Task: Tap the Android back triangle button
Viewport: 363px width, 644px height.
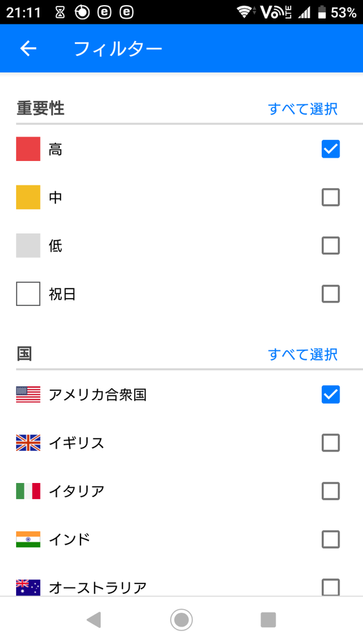Action: point(94,620)
